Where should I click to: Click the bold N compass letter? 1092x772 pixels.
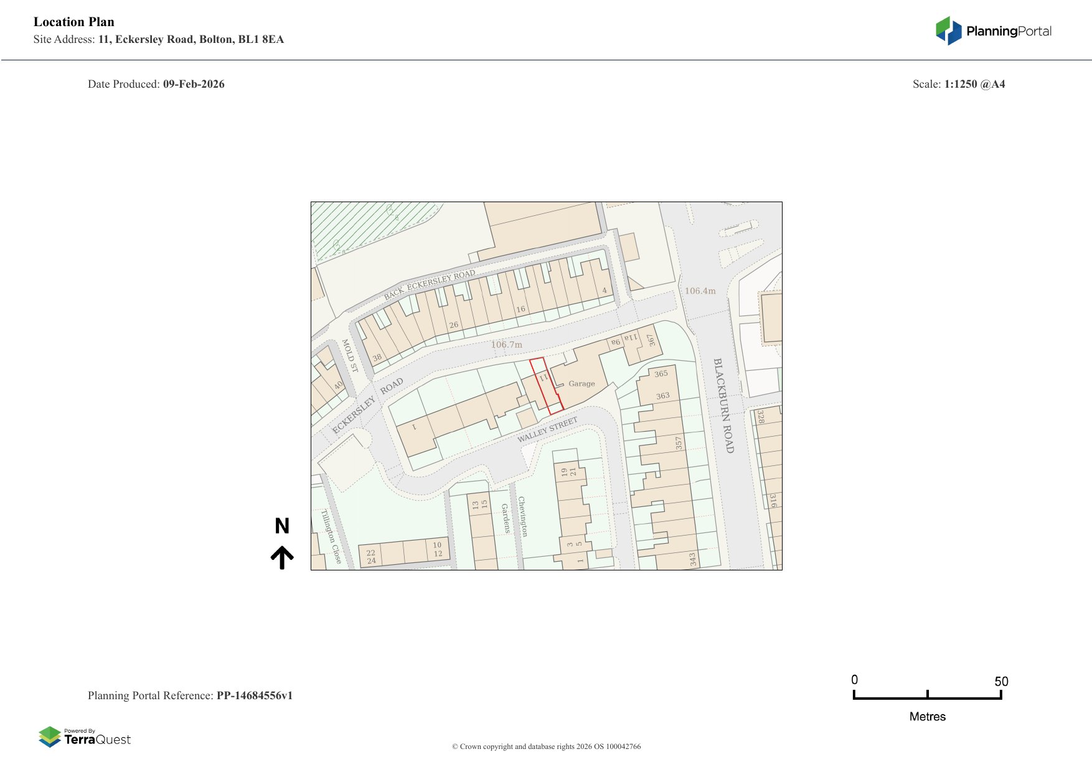point(282,526)
